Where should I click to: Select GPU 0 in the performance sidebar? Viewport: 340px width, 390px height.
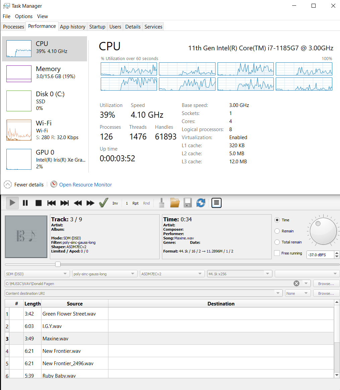click(45, 159)
